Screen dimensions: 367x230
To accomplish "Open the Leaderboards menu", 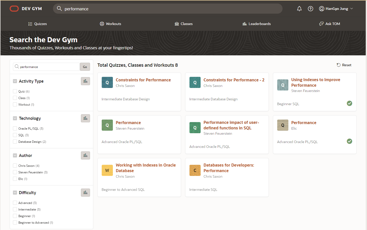I will point(257,24).
